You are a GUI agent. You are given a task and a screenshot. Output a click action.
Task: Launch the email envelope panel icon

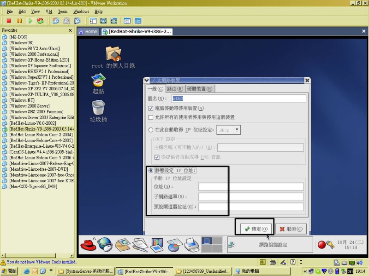[122, 245]
